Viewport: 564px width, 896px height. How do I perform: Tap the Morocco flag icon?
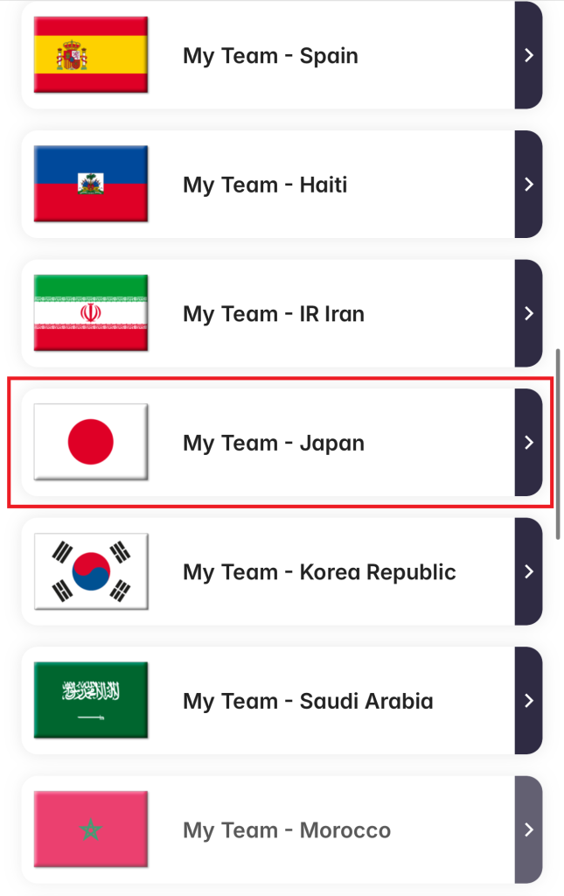click(91, 829)
